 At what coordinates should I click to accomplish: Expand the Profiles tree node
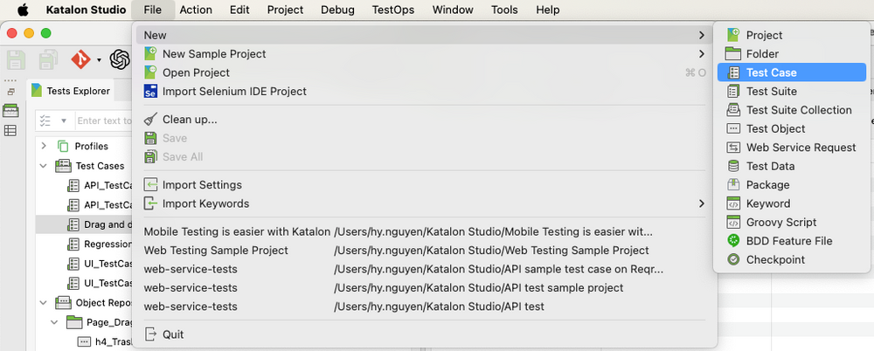(44, 146)
